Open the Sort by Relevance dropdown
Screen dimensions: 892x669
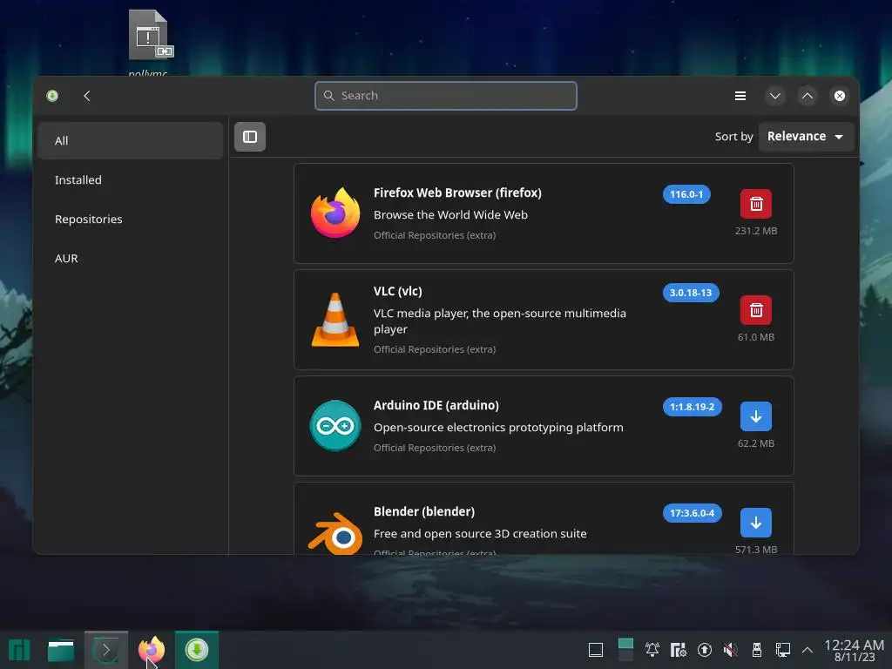point(806,137)
